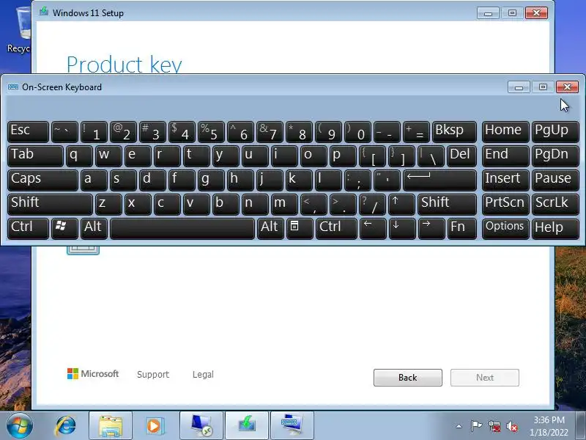Image resolution: width=586 pixels, height=440 pixels.
Task: Tap the letter q key
Action: click(79, 156)
